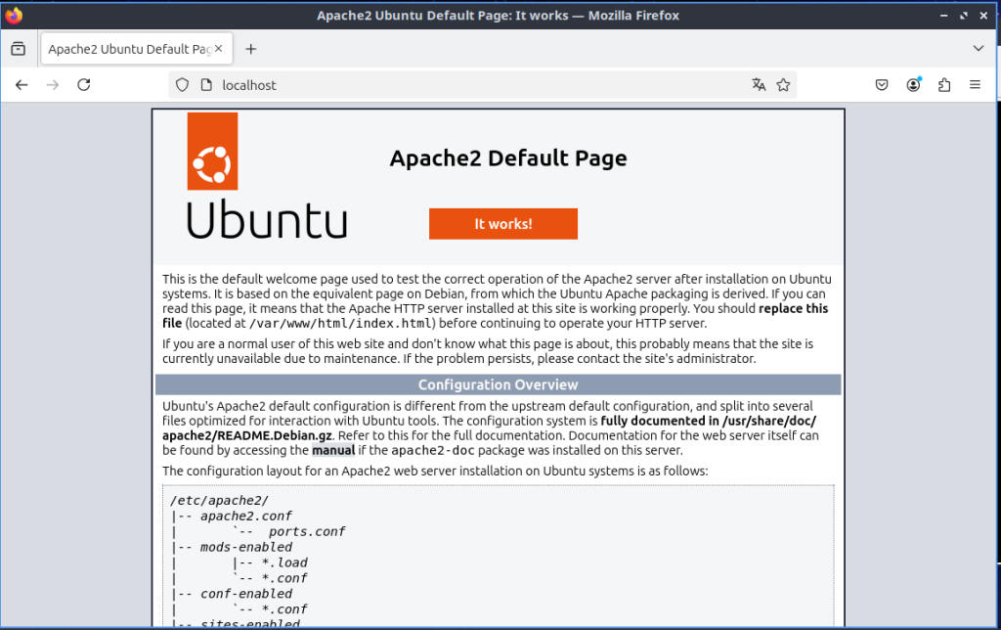The image size is (1001, 630).
Task: Click the Ubuntu logo image
Action: point(267,176)
